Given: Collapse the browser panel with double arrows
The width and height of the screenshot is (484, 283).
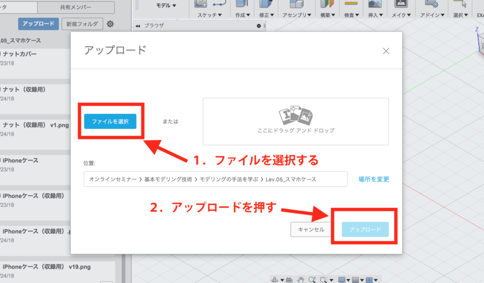Looking at the screenshot, I should click(x=138, y=26).
